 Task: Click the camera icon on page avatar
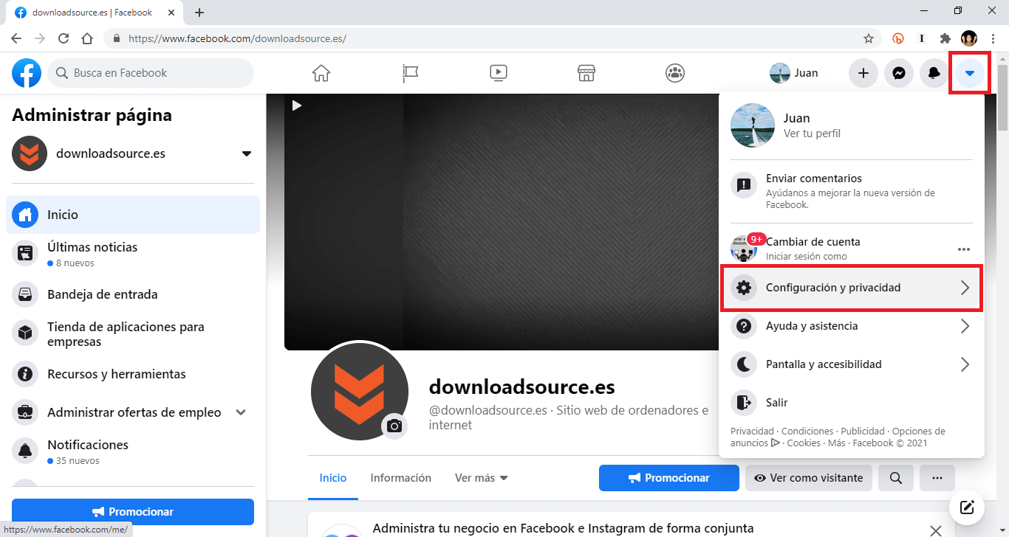click(394, 426)
